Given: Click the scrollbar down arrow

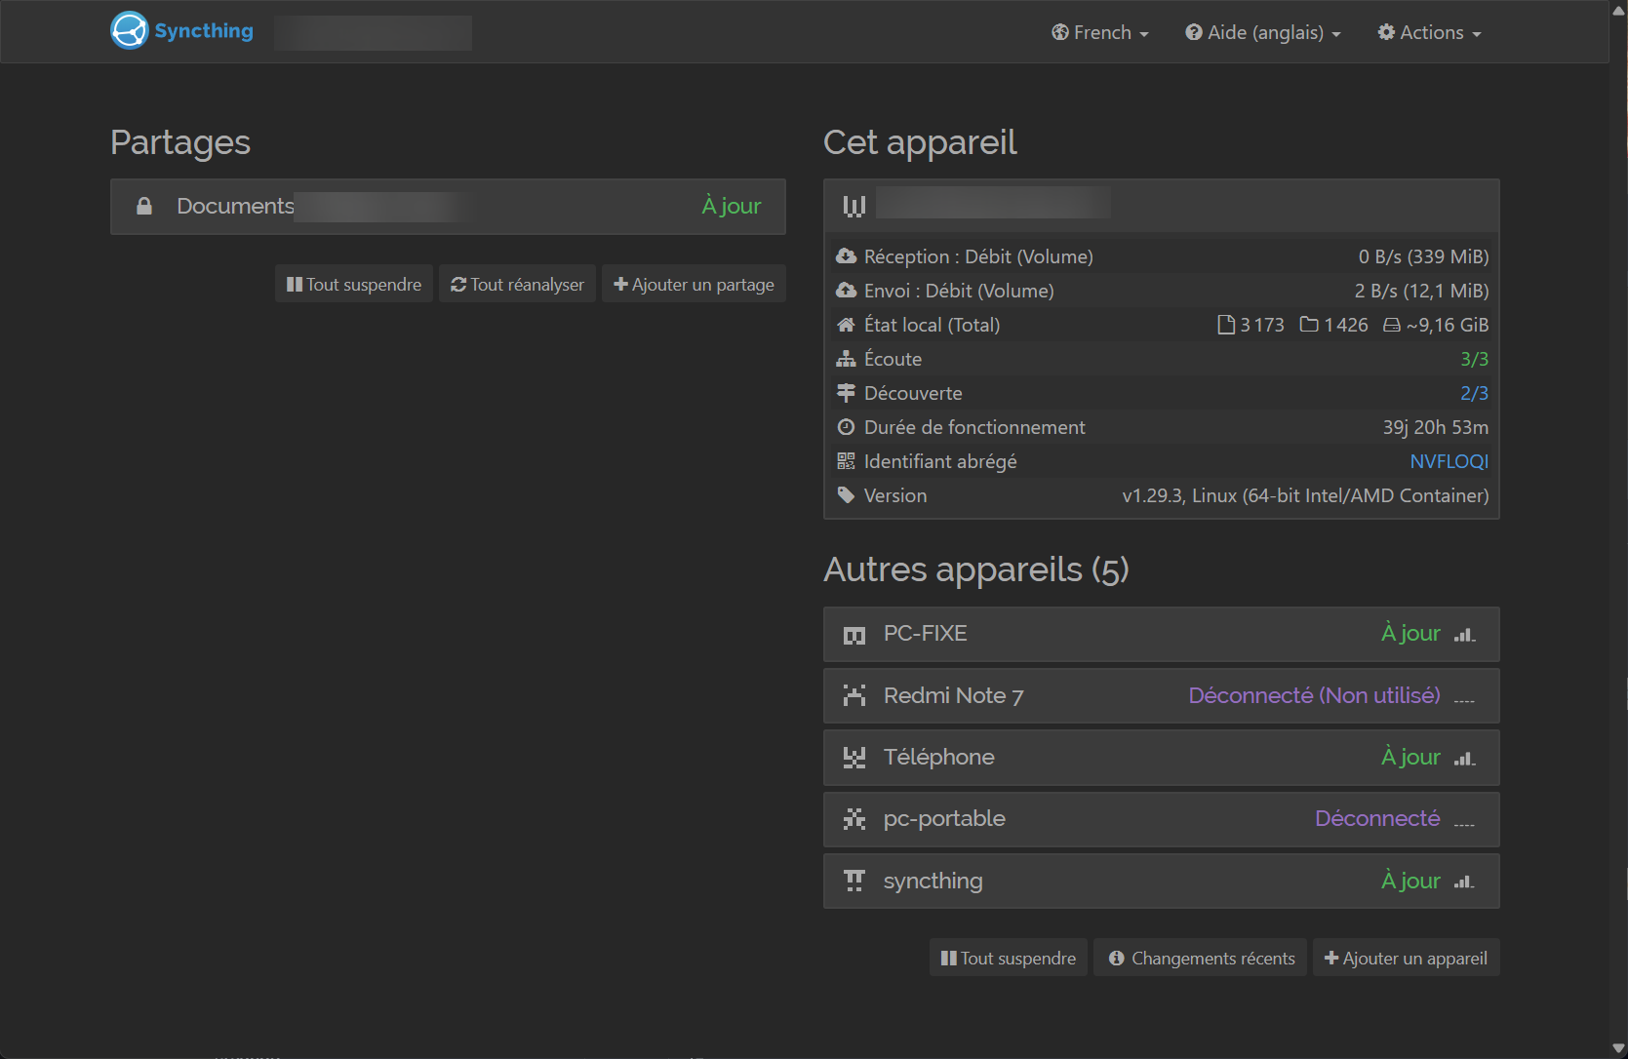Looking at the screenshot, I should pyautogui.click(x=1618, y=1048).
